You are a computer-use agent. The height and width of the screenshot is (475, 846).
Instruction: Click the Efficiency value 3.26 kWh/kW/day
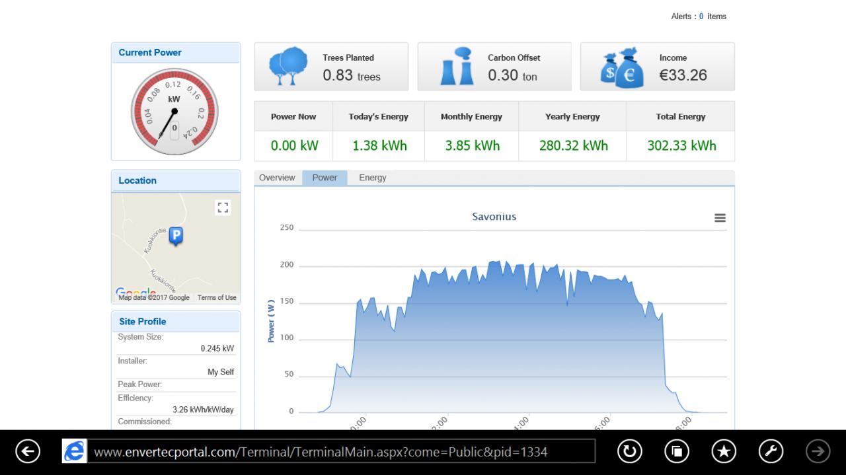point(203,410)
